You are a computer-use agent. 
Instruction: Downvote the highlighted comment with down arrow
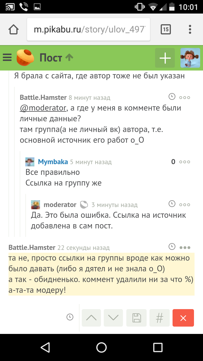[x=113, y=318]
